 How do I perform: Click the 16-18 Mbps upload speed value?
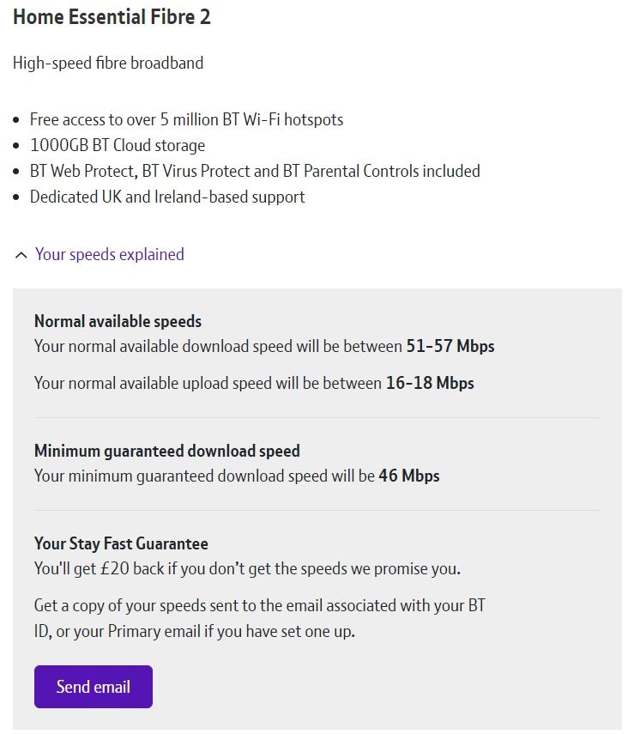click(429, 383)
